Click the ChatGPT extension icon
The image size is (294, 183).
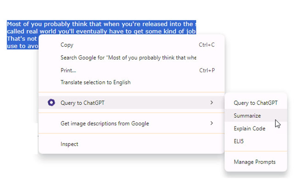point(51,102)
